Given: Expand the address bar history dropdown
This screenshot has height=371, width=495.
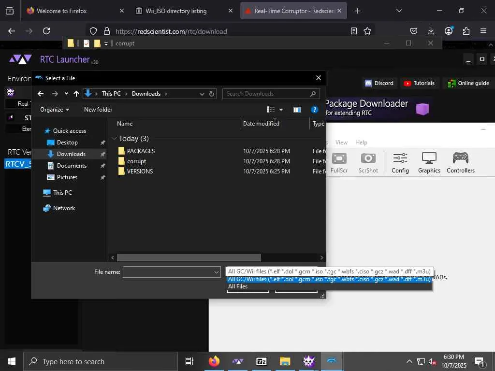Looking at the screenshot, I should coord(202,94).
